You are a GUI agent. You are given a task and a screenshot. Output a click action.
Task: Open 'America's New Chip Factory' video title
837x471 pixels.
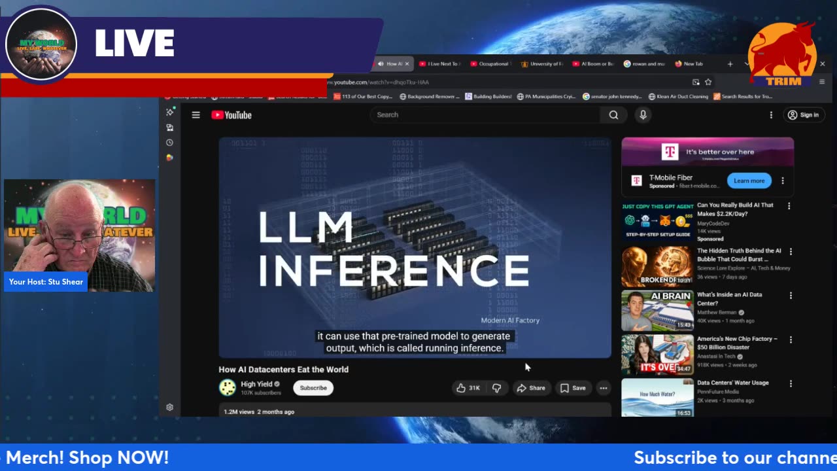738,343
